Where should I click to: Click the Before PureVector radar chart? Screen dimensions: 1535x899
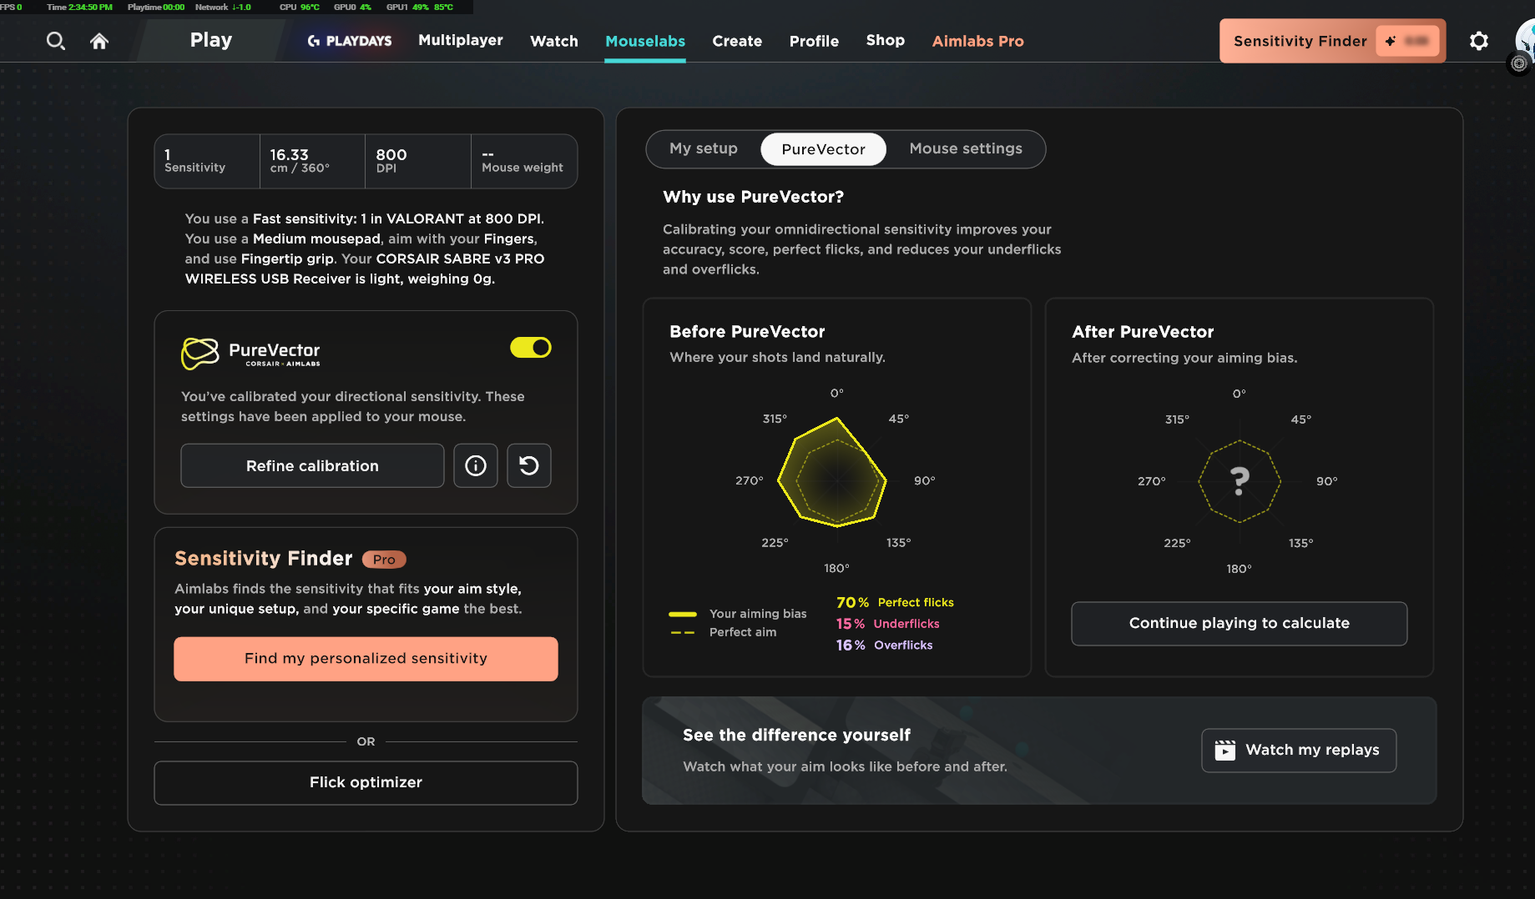pyautogui.click(x=833, y=473)
